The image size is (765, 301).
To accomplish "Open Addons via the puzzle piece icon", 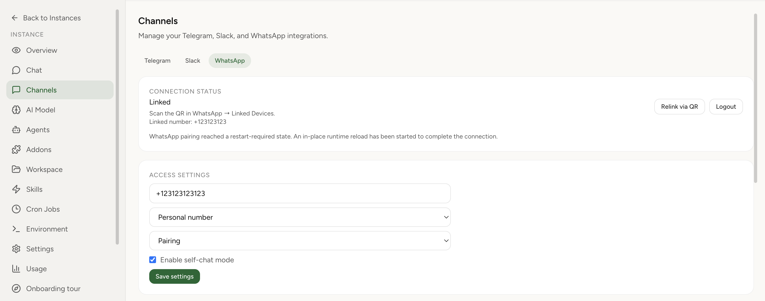I will click(x=16, y=149).
